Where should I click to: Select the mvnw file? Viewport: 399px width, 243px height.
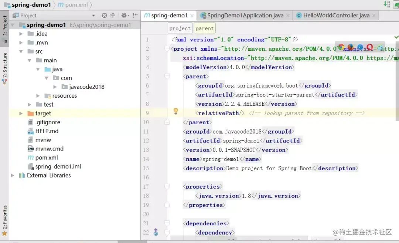click(x=43, y=140)
